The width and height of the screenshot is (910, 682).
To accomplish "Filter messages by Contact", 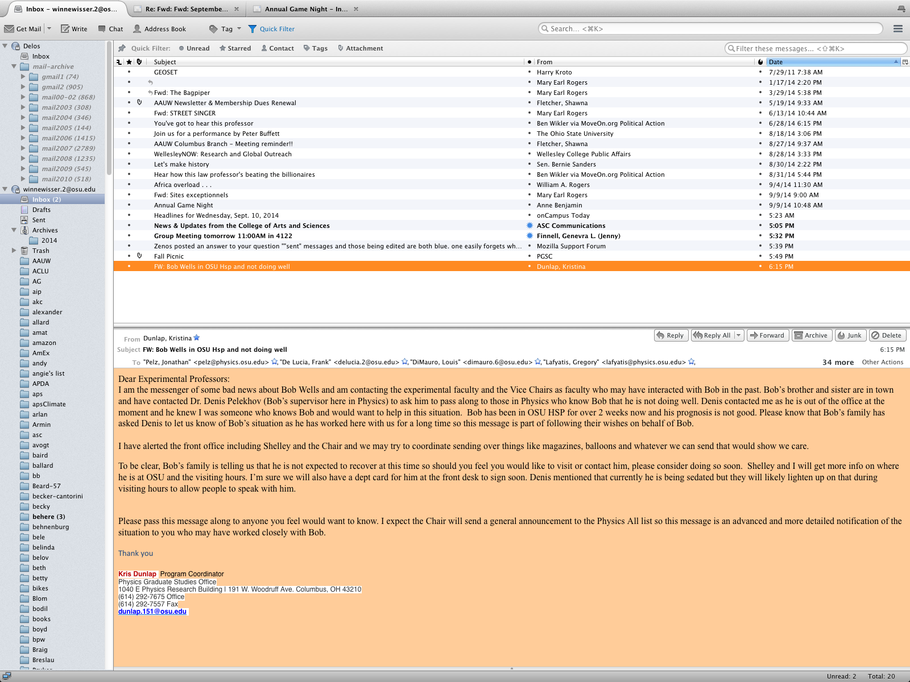I will pos(278,48).
